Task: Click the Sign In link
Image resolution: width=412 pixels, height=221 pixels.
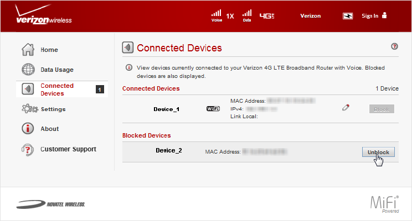Action: 370,16
